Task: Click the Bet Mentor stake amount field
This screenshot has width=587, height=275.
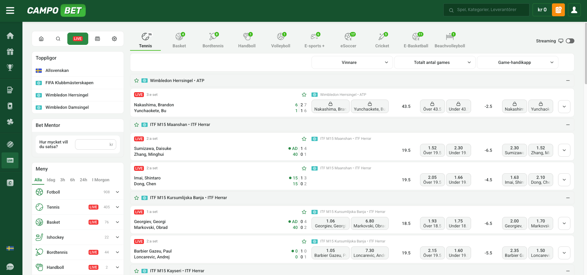Action: pyautogui.click(x=96, y=144)
